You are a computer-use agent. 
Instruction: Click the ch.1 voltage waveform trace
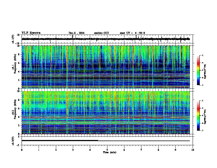tap(105, 39)
